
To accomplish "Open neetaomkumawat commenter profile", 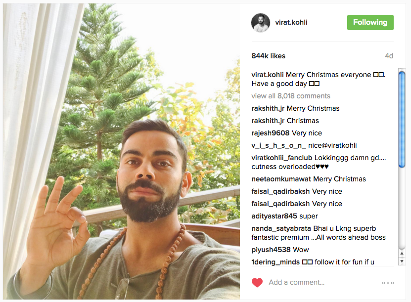I will point(281,179).
